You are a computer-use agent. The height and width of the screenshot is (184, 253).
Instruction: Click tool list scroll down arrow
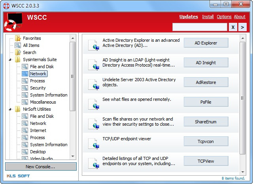coord(243,172)
